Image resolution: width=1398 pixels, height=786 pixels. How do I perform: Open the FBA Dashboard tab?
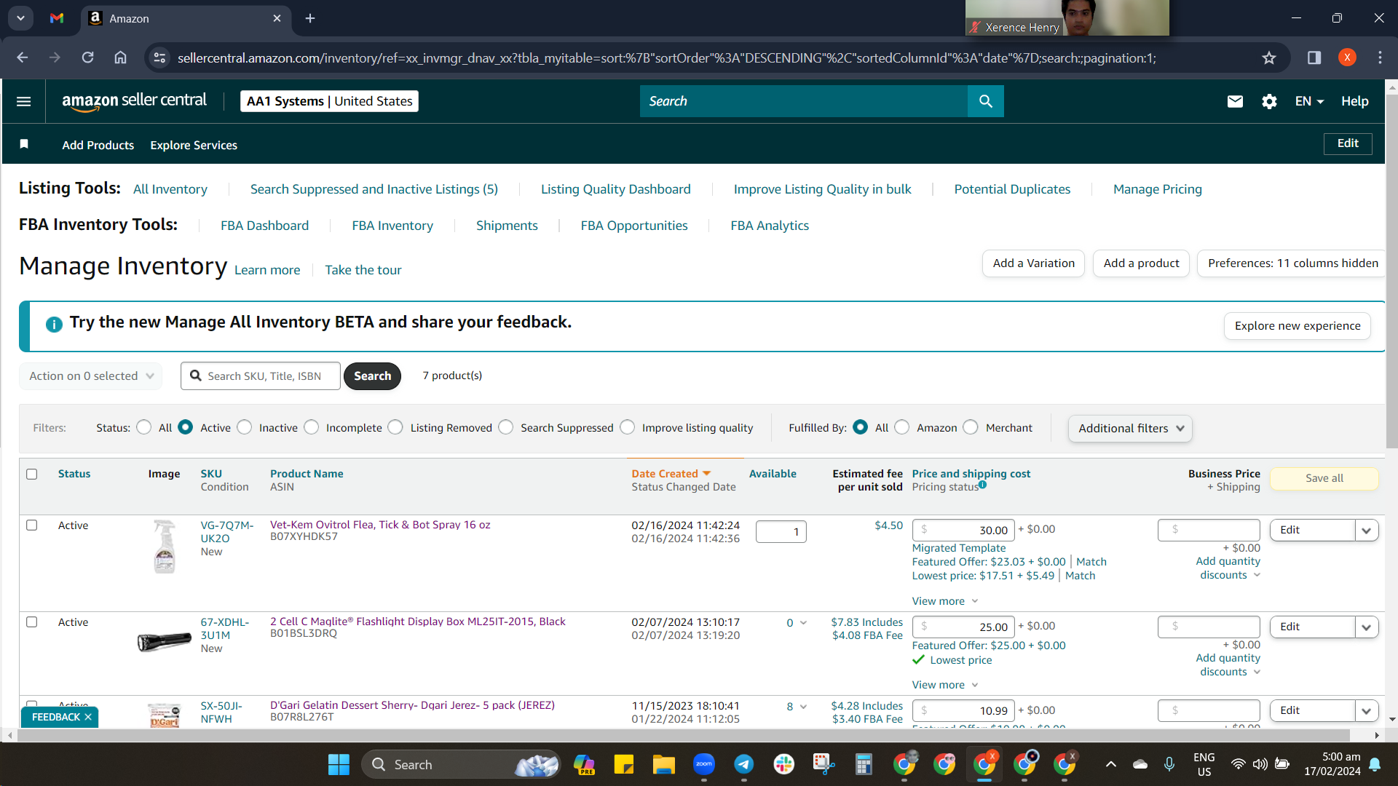[x=264, y=226]
